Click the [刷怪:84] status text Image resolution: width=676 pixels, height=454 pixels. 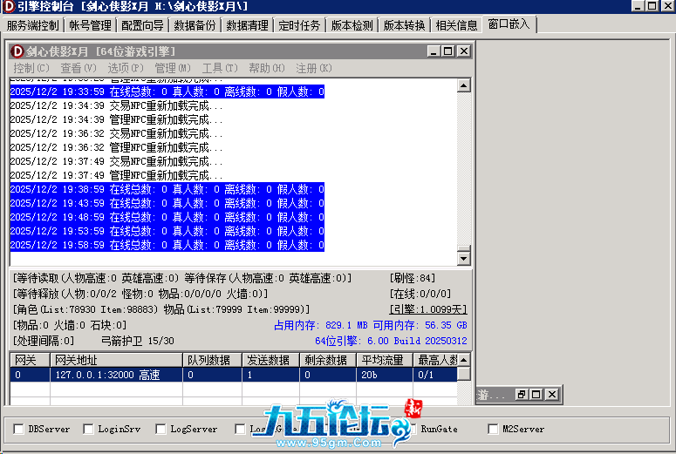[x=413, y=278]
